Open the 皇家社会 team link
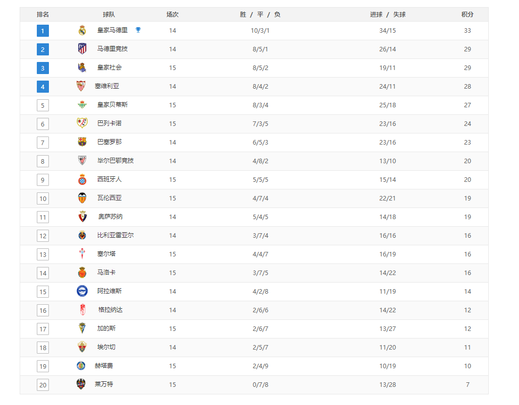Screen dimensions: 519x405 point(109,67)
